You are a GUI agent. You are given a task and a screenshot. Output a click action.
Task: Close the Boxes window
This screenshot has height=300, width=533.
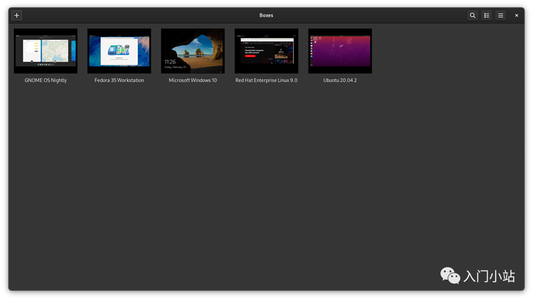[516, 15]
